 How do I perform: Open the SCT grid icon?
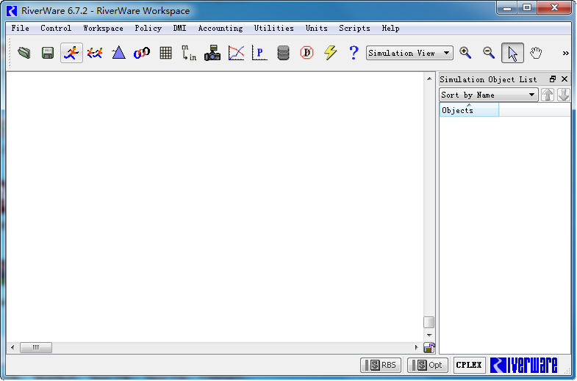(165, 53)
